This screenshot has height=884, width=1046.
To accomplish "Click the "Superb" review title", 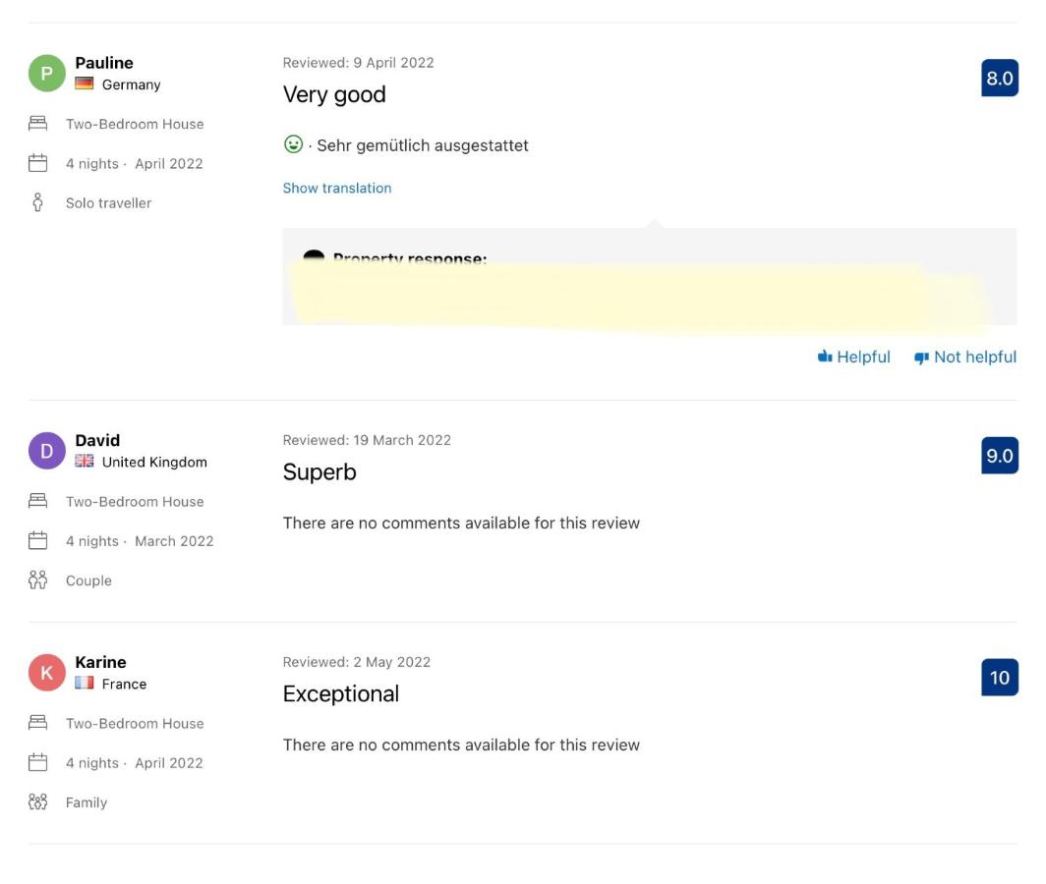I will click(320, 472).
